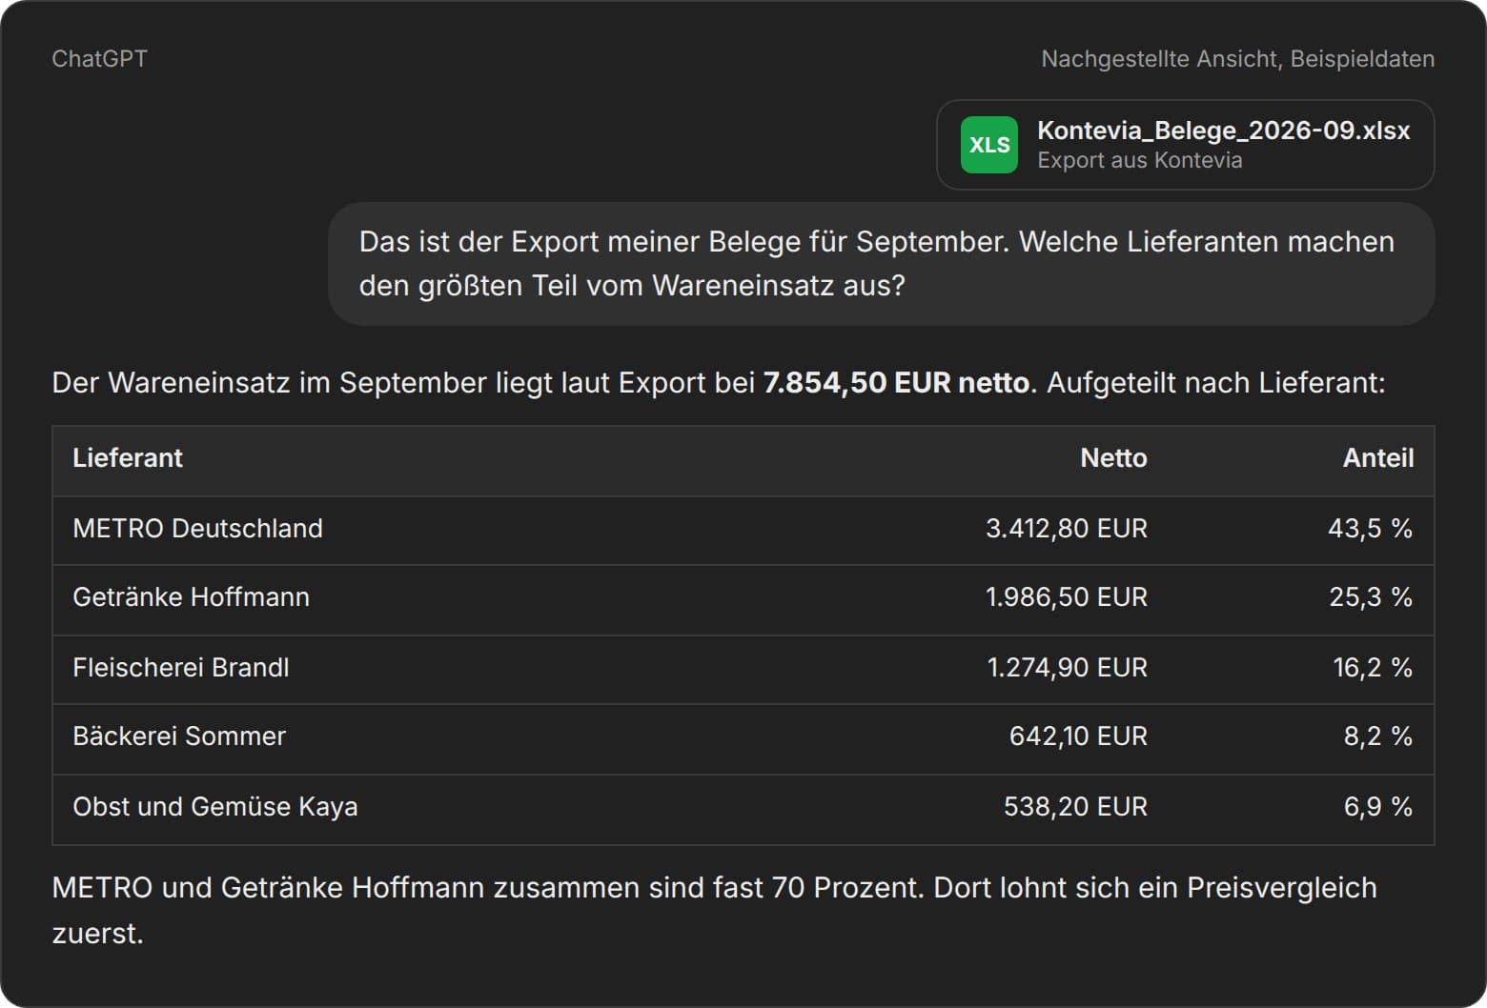
Task: Click the share '8,2 %'
Action: (x=1378, y=736)
